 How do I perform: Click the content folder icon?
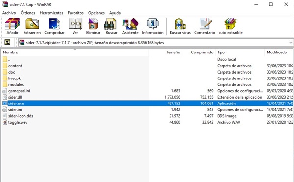[x=5, y=66]
